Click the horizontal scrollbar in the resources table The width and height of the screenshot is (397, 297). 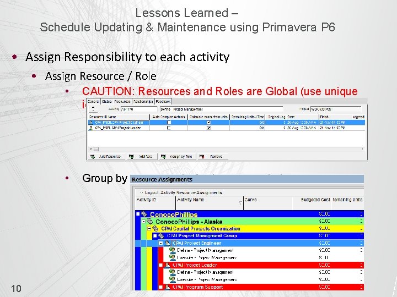tap(227, 149)
